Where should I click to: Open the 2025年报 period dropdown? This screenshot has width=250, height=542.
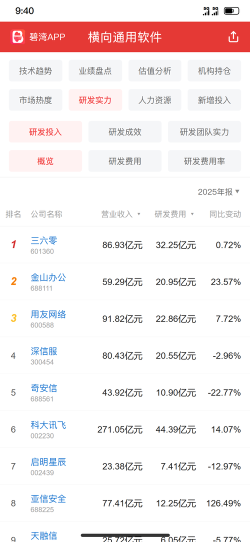pyautogui.click(x=218, y=192)
